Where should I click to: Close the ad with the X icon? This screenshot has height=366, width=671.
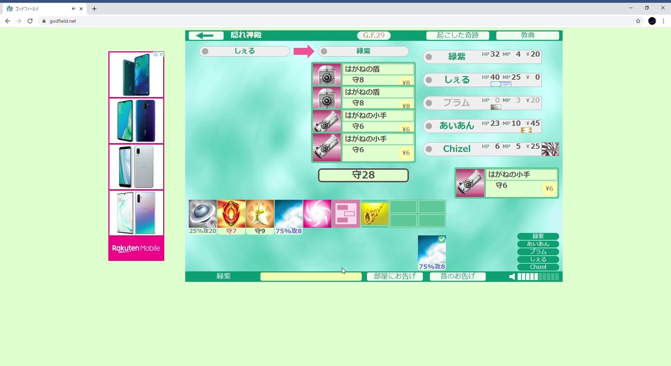pyautogui.click(x=161, y=54)
